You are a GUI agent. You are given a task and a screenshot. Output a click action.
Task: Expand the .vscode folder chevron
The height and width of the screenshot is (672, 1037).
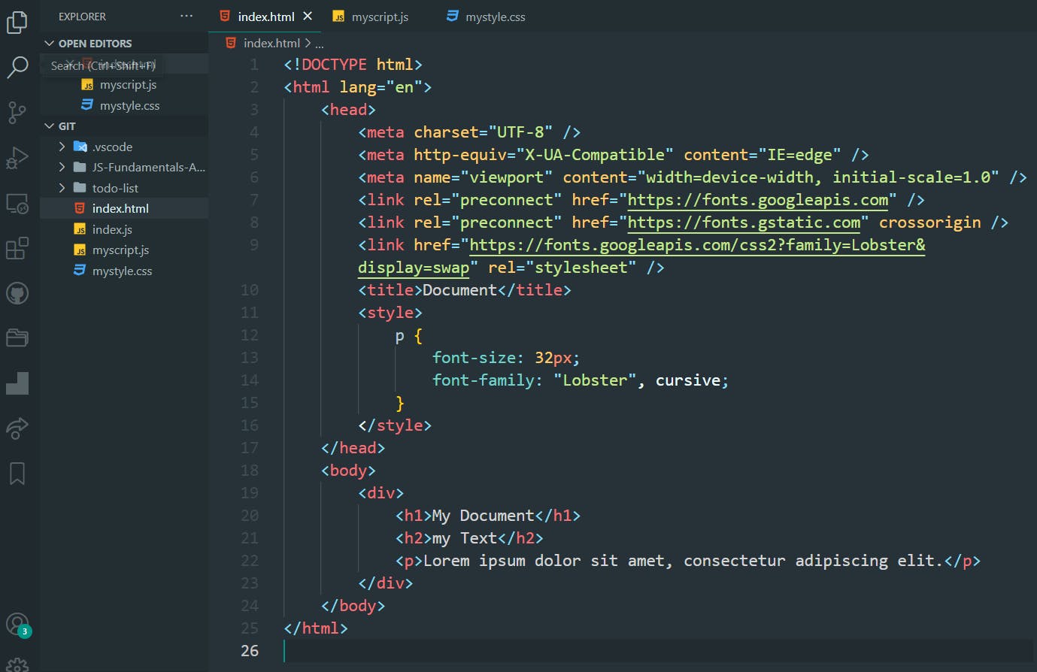click(x=62, y=147)
